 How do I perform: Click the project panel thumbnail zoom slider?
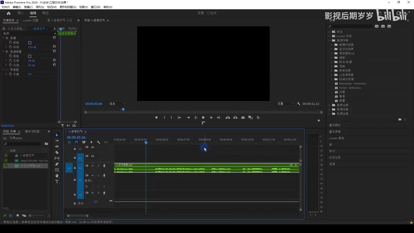[x=30, y=216]
